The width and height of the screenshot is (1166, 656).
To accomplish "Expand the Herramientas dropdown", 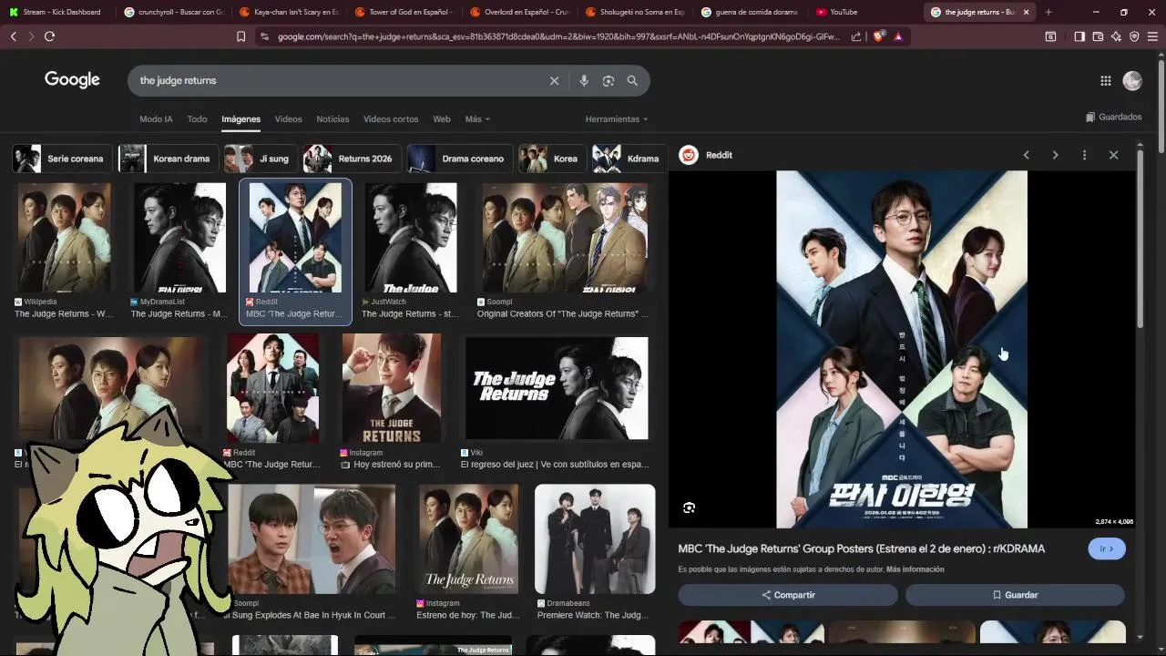I will (x=617, y=119).
